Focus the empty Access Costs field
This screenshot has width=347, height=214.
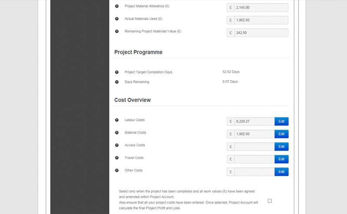click(x=255, y=147)
